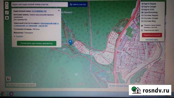Image resolution: width=174 pixels, height=98 pixels.
Task: Close the parcel info popup
Action: tap(59, 10)
